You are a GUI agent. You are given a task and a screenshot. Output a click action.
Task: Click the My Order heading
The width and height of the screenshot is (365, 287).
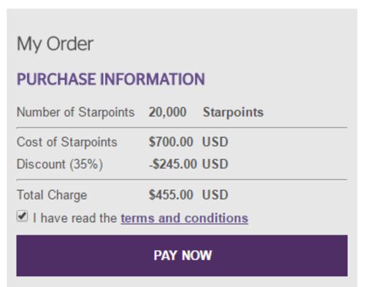[x=55, y=44]
